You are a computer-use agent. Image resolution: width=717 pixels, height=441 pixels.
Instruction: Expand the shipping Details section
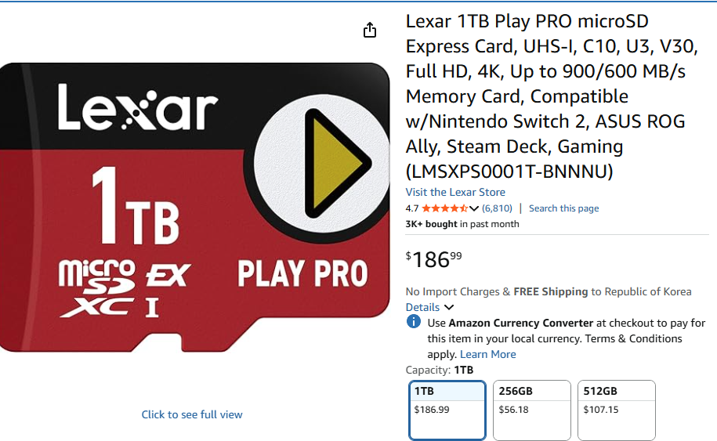pos(429,307)
